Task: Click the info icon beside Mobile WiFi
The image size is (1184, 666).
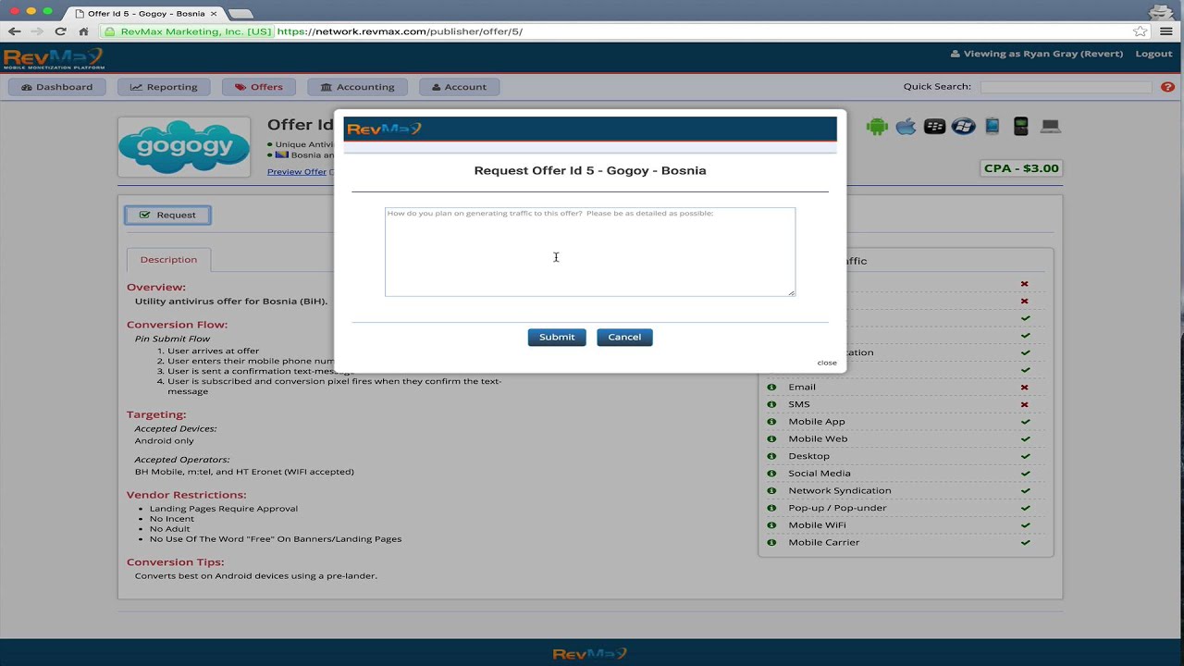Action: point(771,525)
